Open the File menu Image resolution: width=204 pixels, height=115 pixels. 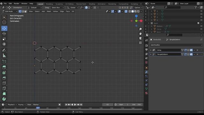coord(5,4)
